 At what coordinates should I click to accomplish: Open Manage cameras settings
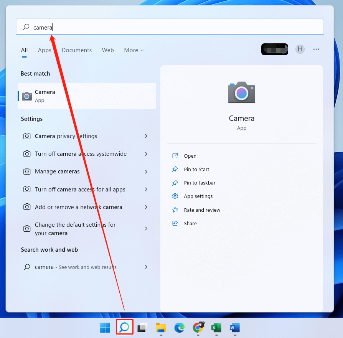[x=58, y=171]
